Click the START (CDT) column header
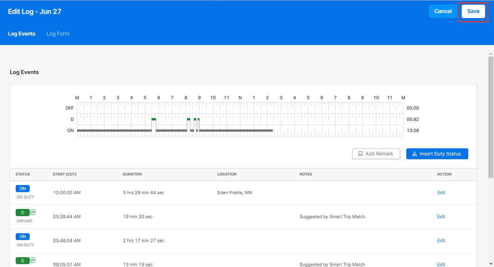This screenshot has width=494, height=267. (64, 174)
